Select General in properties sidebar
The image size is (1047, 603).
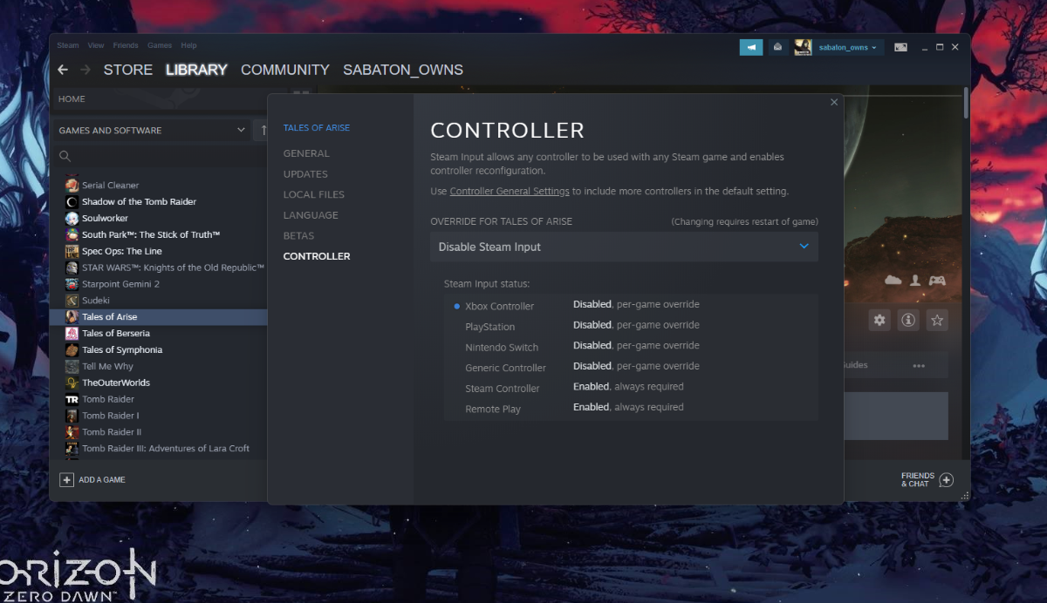[306, 153]
